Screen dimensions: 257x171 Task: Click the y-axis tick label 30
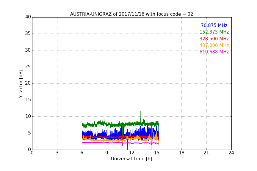28,50
